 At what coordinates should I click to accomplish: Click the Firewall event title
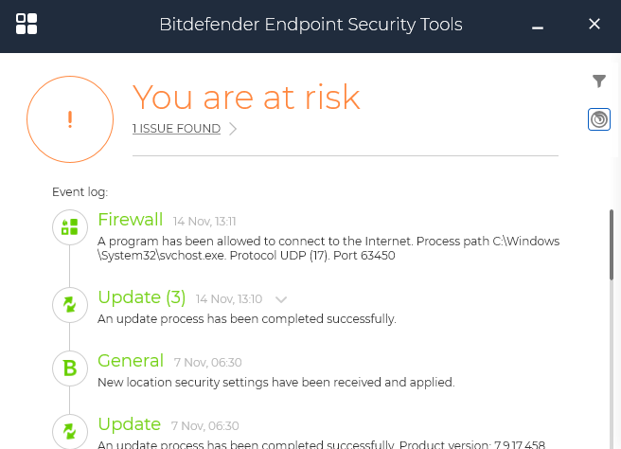tap(131, 220)
